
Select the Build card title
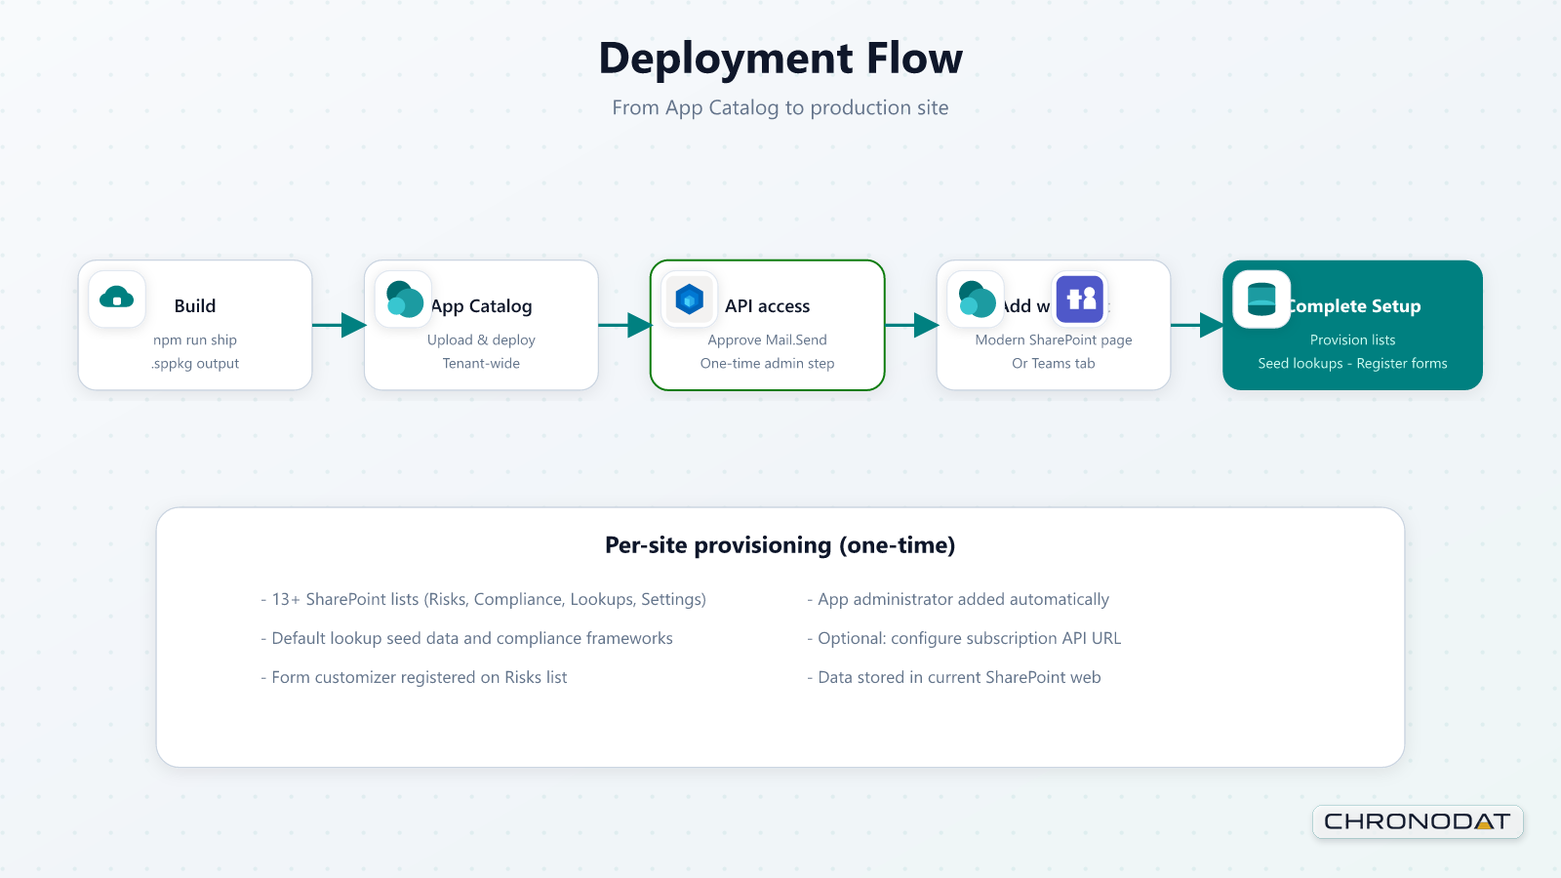(x=195, y=306)
